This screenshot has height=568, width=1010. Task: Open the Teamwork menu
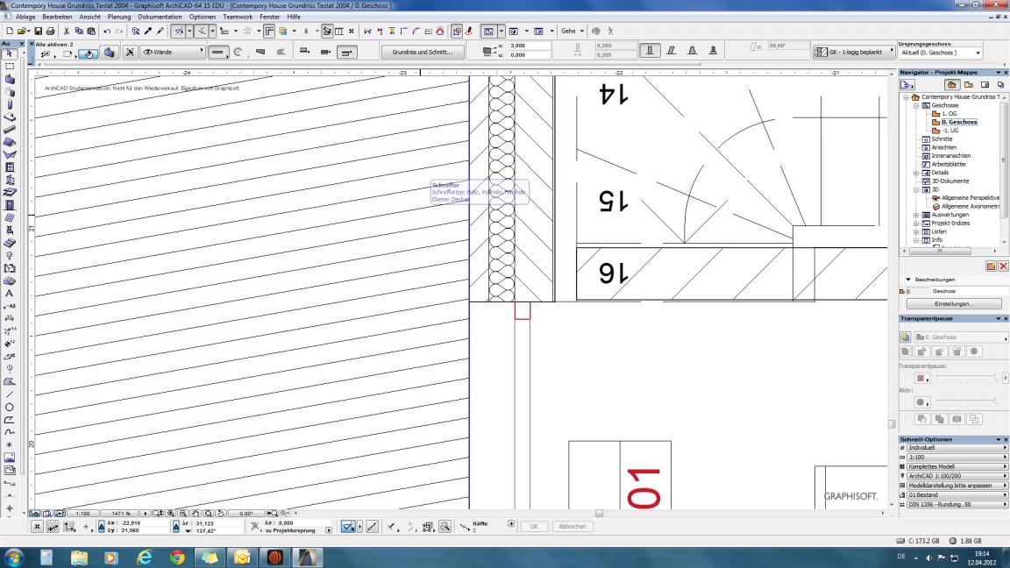pyautogui.click(x=238, y=17)
